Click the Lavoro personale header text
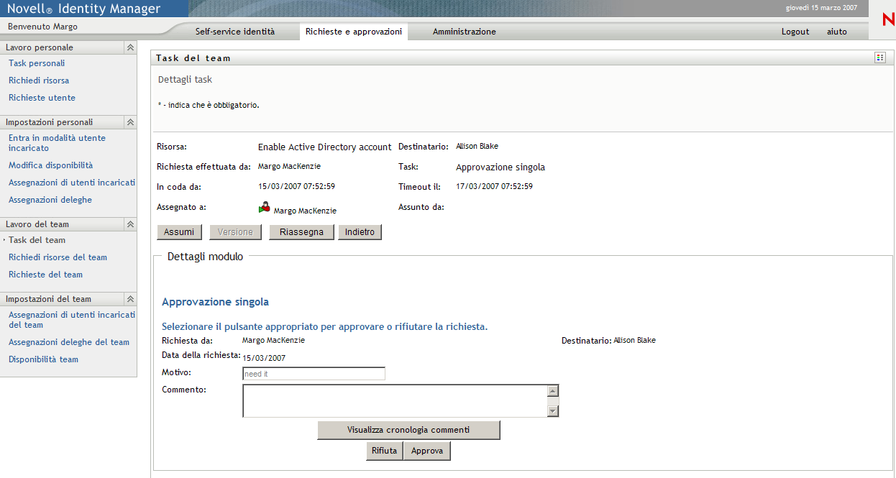The image size is (896, 478). click(x=40, y=47)
